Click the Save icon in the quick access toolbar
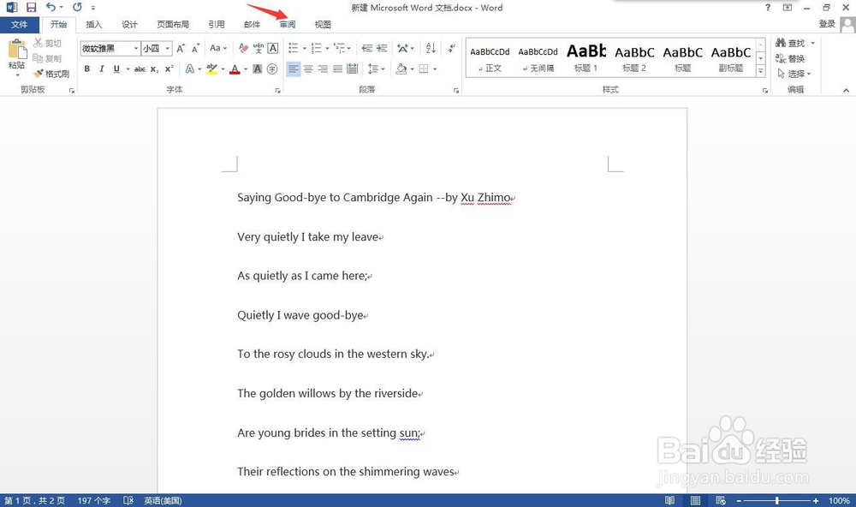The height and width of the screenshot is (507, 856). (x=31, y=8)
